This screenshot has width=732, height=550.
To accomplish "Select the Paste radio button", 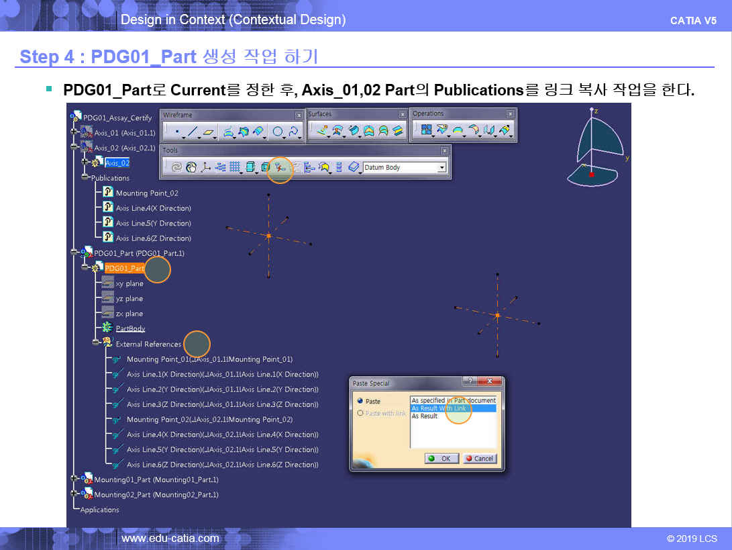I will click(x=360, y=402).
